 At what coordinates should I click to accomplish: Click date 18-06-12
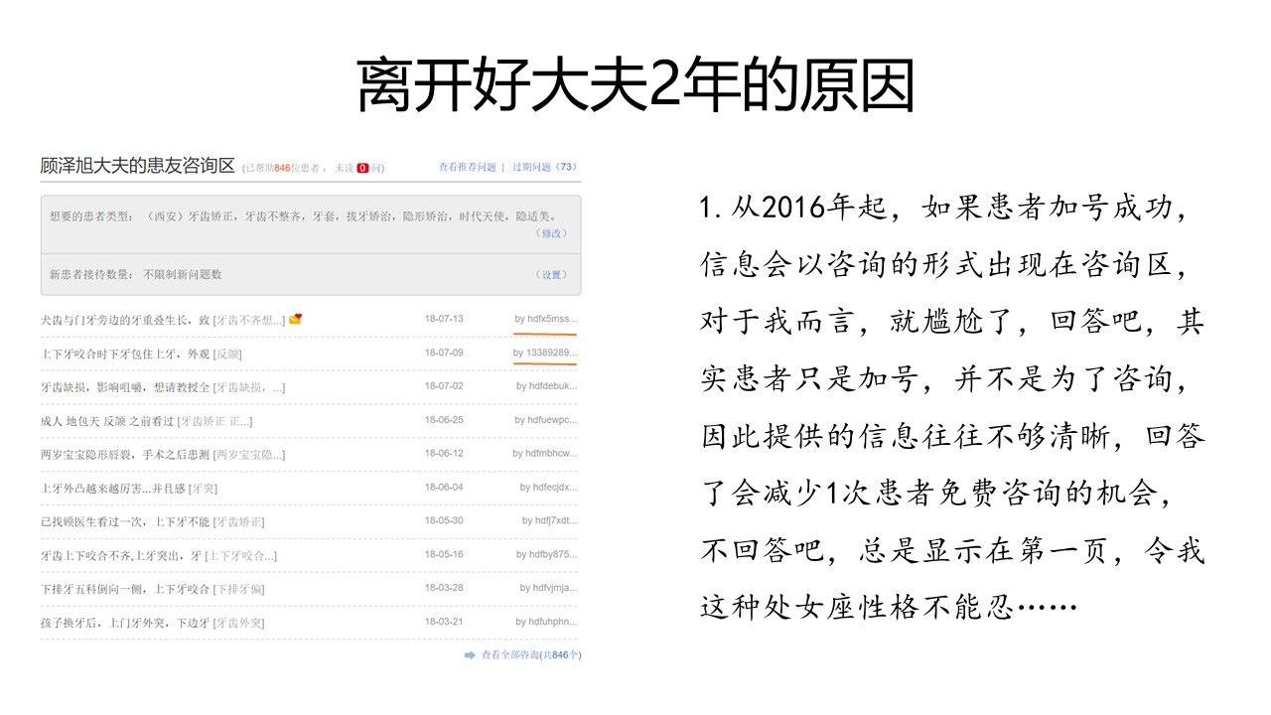pos(443,453)
